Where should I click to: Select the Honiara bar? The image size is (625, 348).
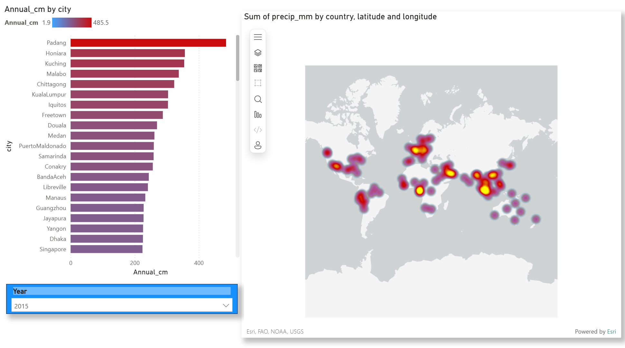pos(128,53)
